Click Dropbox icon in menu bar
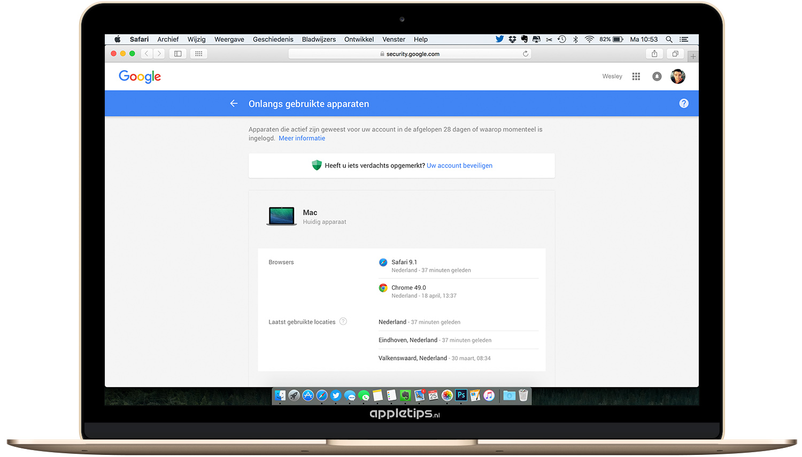Screen dimensions: 802x457 [x=512, y=39]
